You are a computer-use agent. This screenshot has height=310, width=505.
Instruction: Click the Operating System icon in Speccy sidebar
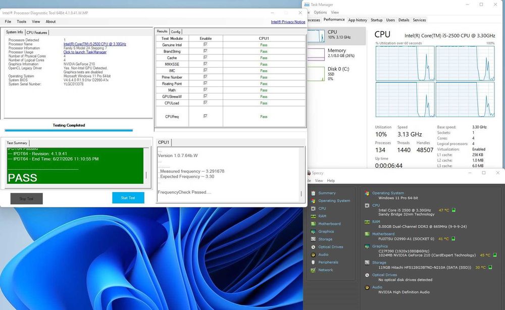pyautogui.click(x=313, y=201)
